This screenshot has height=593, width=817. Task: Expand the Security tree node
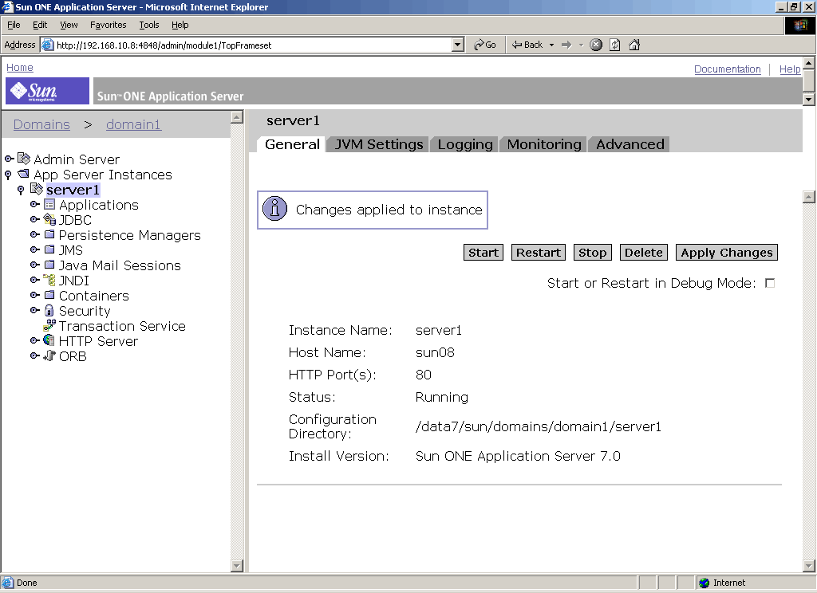[35, 310]
